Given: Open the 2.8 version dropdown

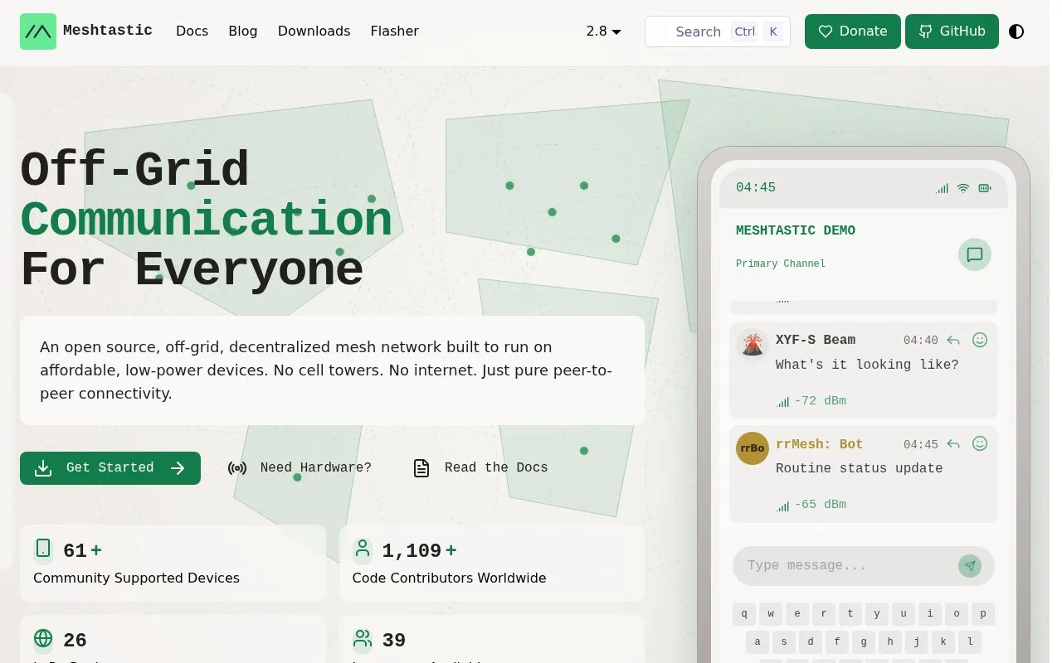Looking at the screenshot, I should (604, 31).
